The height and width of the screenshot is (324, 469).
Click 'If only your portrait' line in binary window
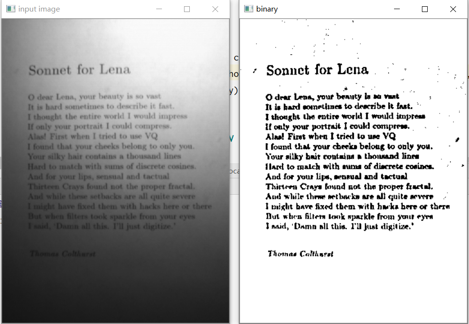pyautogui.click(x=338, y=126)
